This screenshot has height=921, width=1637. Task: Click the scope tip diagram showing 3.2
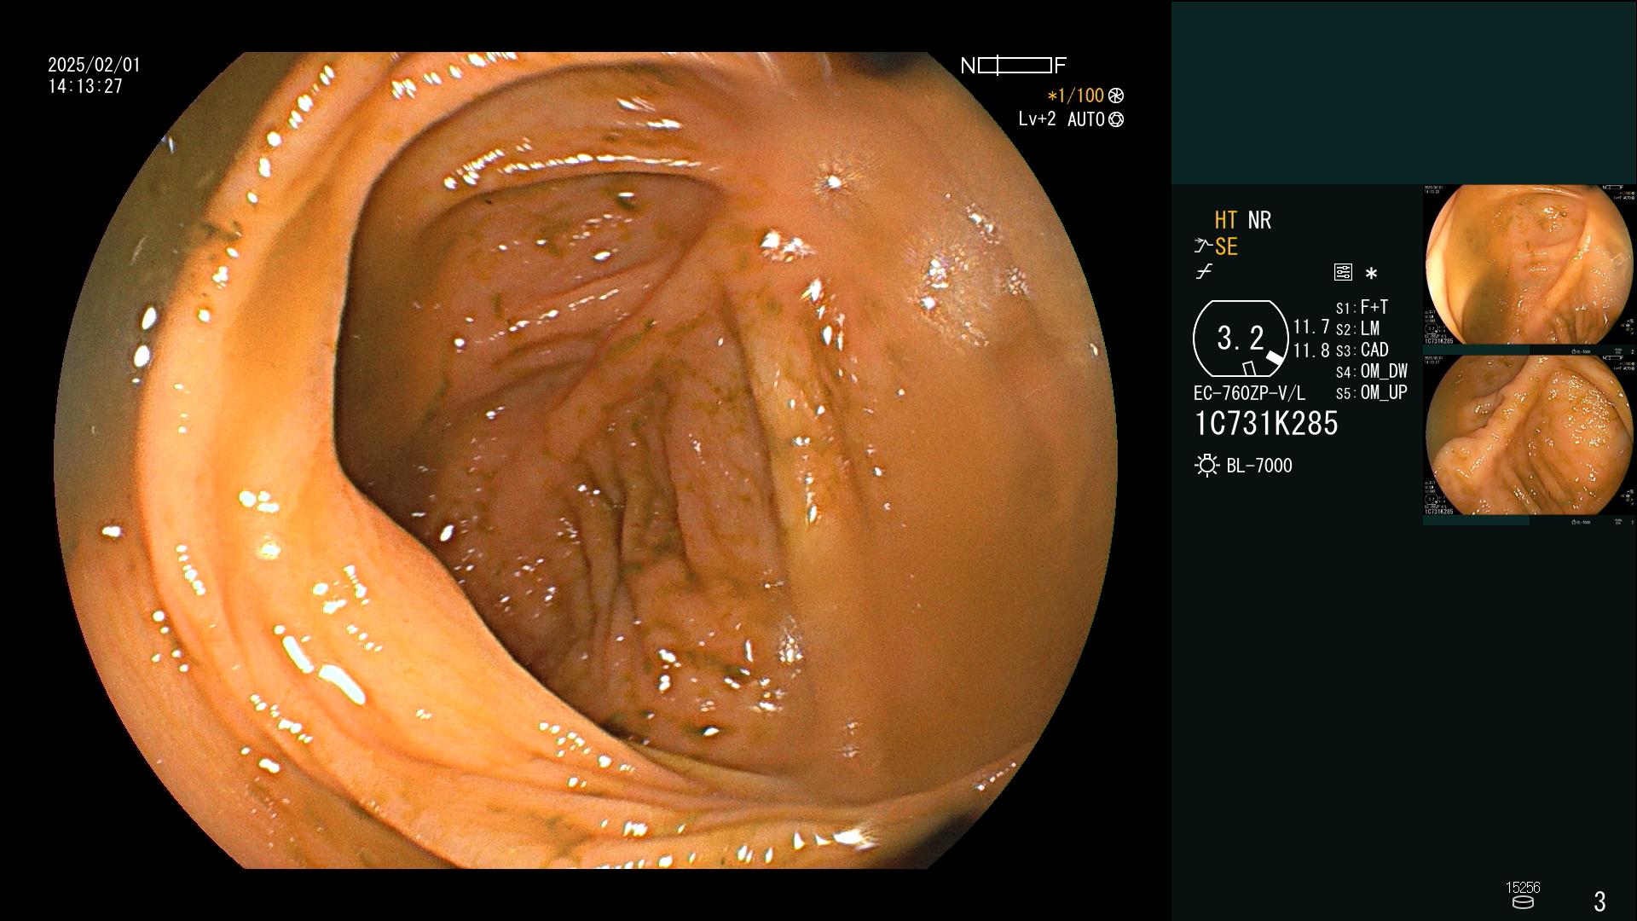(1241, 339)
